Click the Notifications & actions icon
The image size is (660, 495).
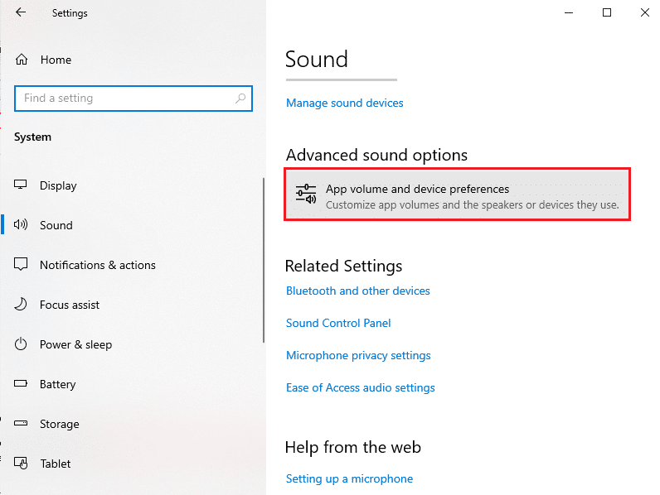pyautogui.click(x=22, y=265)
